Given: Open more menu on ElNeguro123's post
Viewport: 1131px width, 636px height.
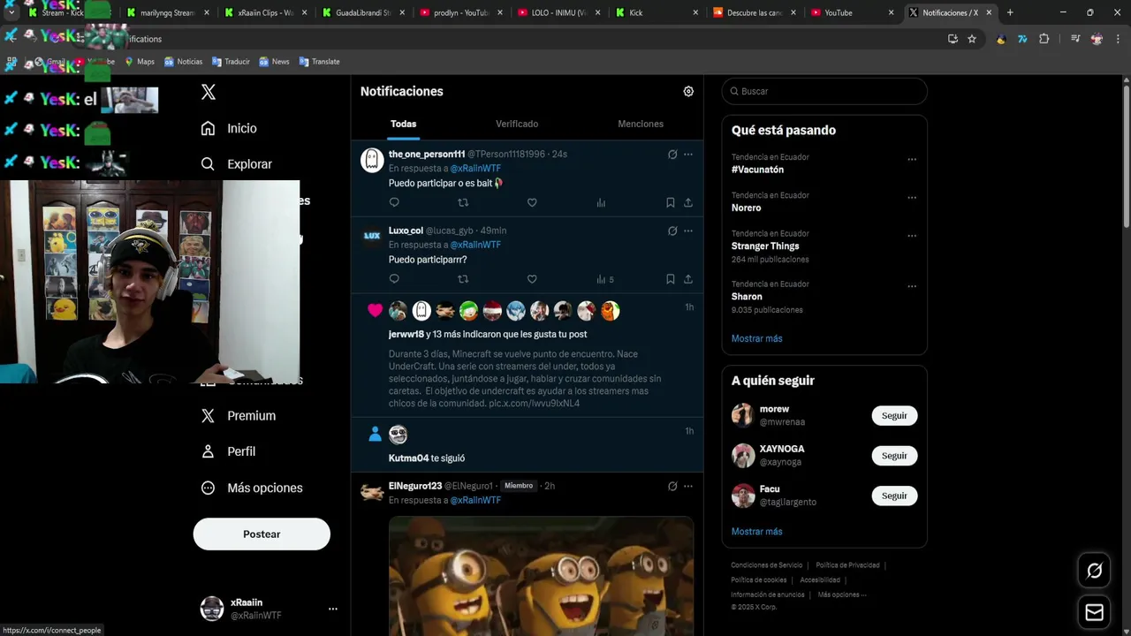Looking at the screenshot, I should coord(688,486).
